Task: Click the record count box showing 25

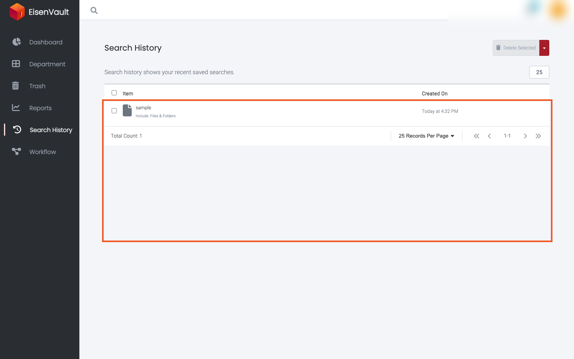Action: click(539, 72)
